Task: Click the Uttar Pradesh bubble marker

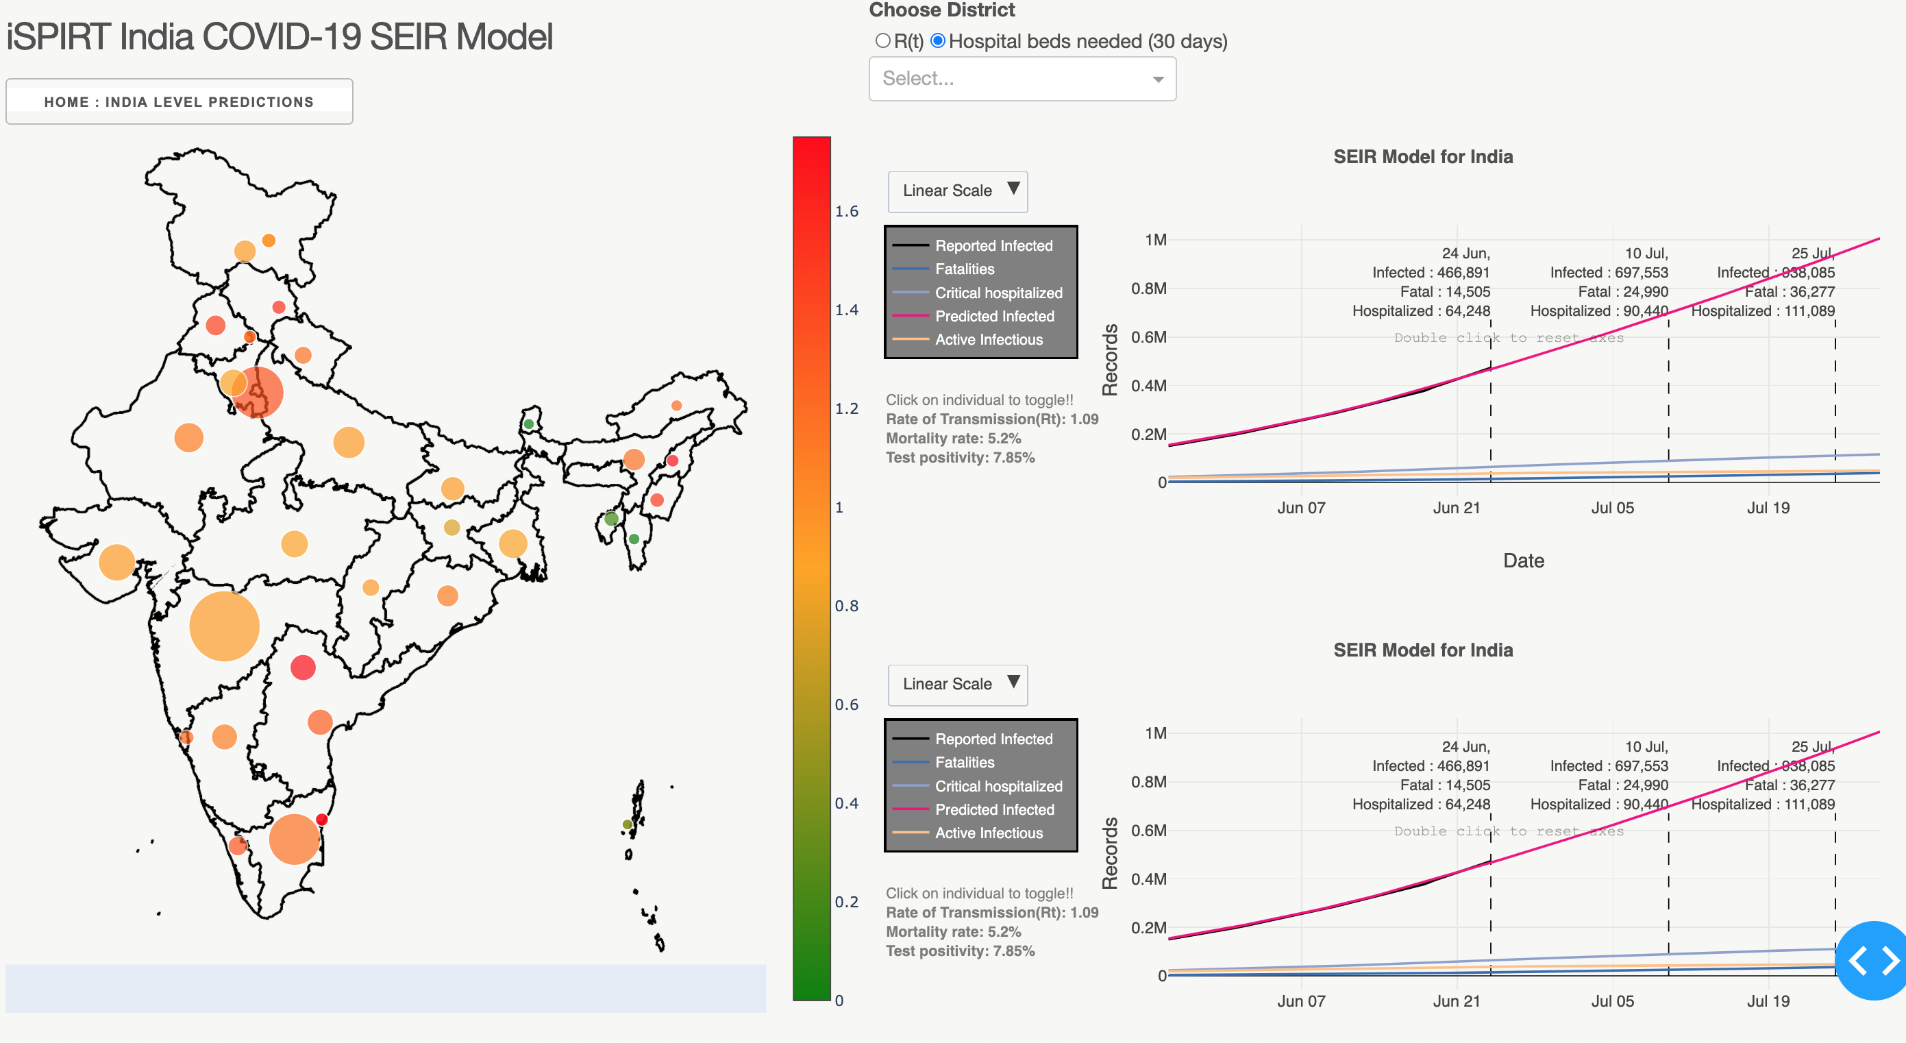Action: point(349,443)
